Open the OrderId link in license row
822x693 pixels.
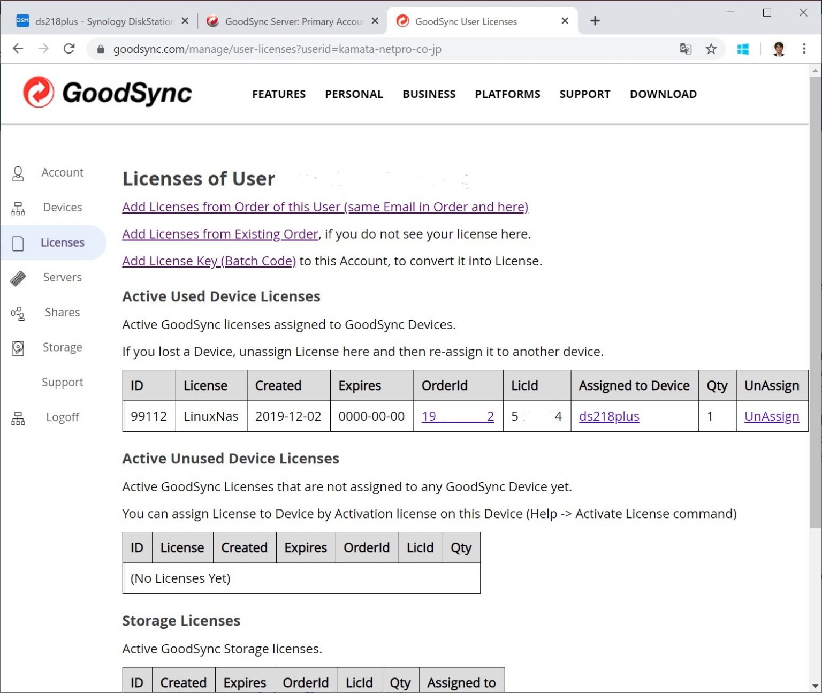(458, 416)
